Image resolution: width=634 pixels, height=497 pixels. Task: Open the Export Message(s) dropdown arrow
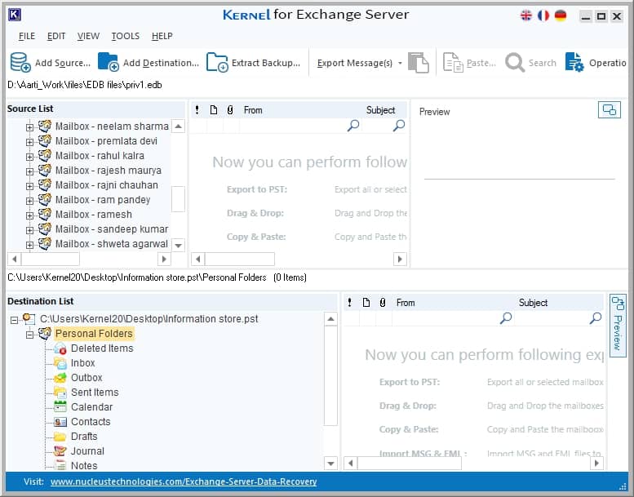[400, 63]
